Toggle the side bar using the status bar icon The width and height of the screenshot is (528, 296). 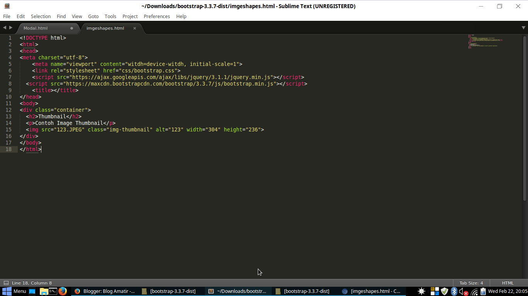(x=6, y=283)
